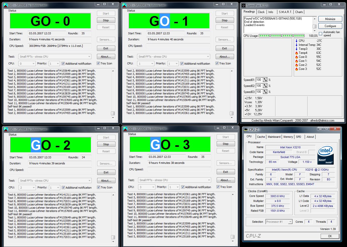This screenshot has height=247, width=347.
Task: Toggle Tray Icon checkbox in the CPU 0 window
Action: point(98,63)
